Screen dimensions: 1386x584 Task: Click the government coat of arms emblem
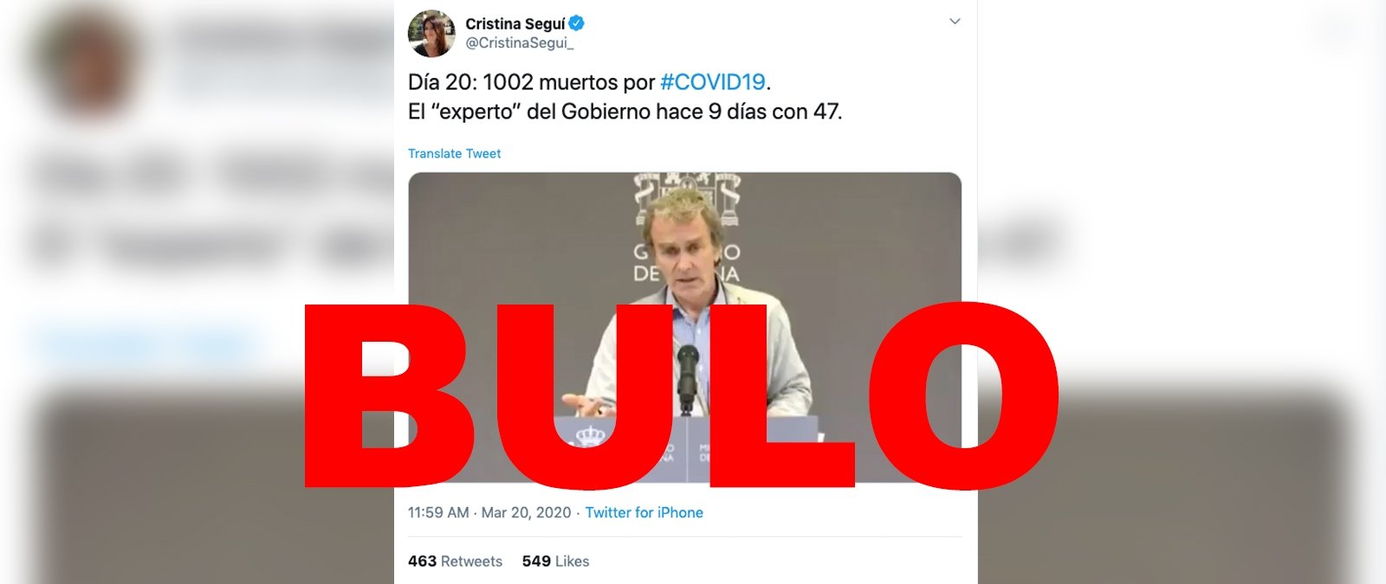click(x=687, y=197)
